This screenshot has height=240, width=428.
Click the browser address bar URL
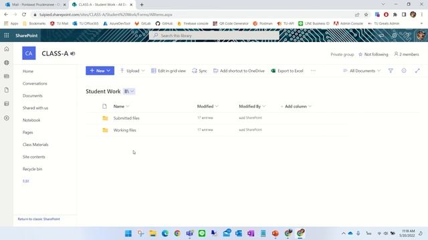coord(106,15)
